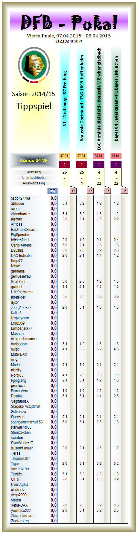Select the DSC Arminia Bielefeld - Mönchengladbach header

(x=99, y=99)
